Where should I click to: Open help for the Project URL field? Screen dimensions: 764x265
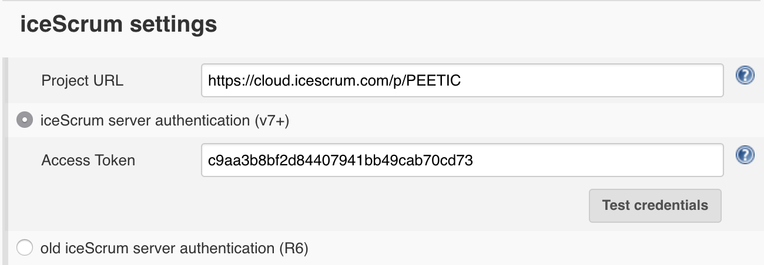click(745, 75)
